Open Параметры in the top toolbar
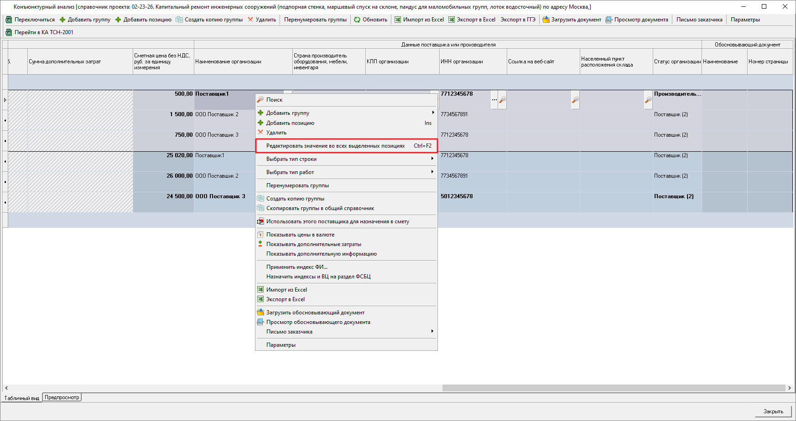 pyautogui.click(x=745, y=20)
